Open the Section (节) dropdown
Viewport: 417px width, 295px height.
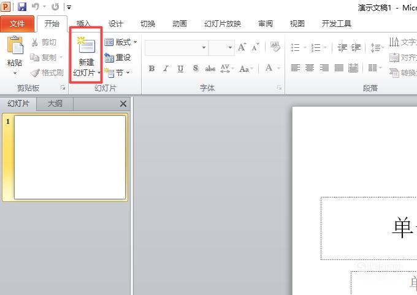[x=117, y=72]
